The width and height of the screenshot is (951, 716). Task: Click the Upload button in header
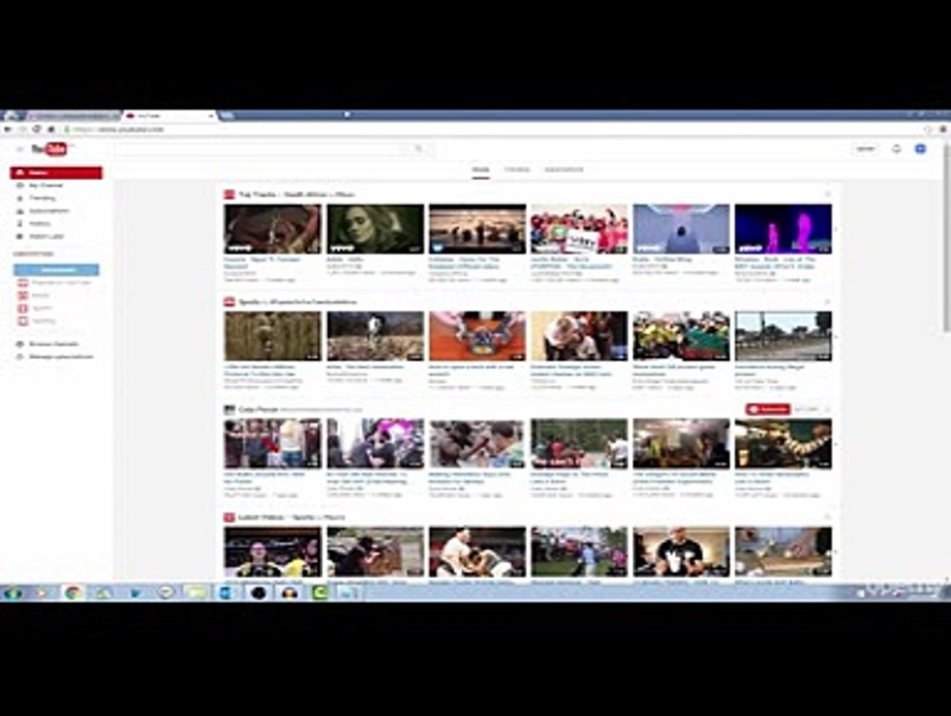pos(866,148)
